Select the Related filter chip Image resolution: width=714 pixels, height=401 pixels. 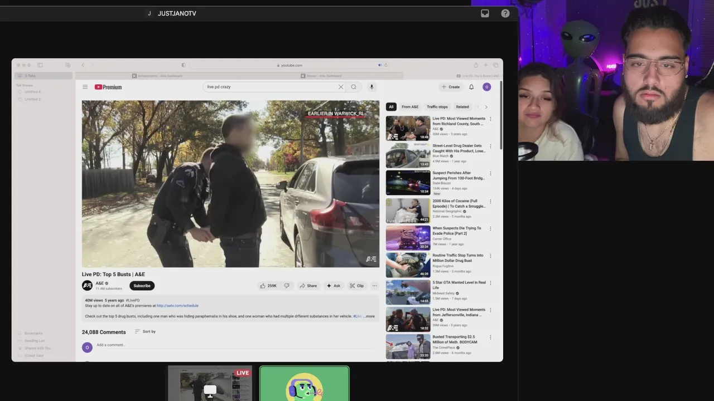[462, 107]
